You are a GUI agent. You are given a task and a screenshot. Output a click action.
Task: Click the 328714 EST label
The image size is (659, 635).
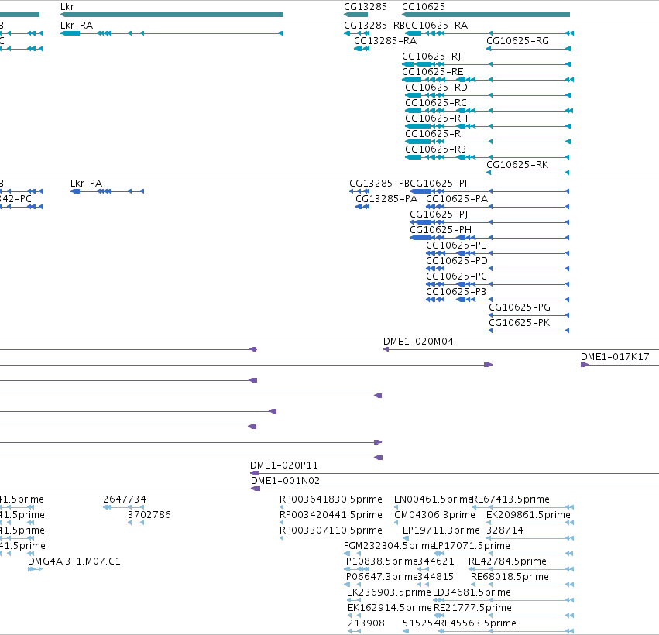pos(505,530)
